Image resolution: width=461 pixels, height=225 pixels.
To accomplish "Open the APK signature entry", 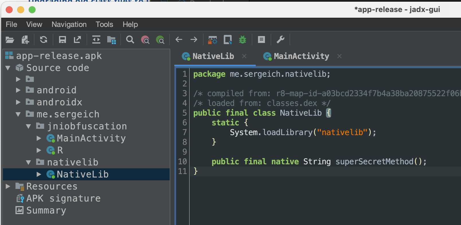I will (63, 198).
